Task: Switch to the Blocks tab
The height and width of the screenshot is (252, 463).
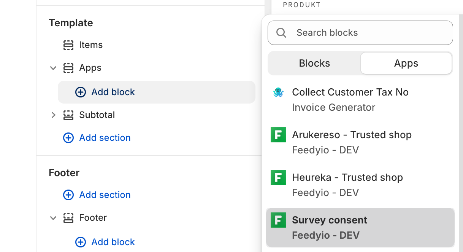Action: coord(314,63)
